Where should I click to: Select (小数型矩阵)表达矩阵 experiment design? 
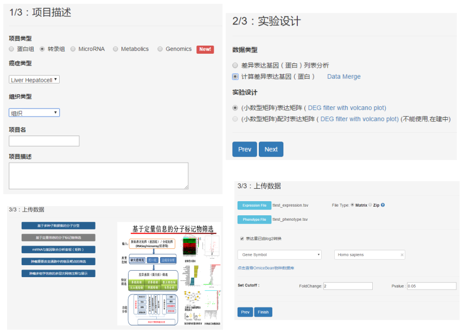click(x=235, y=107)
